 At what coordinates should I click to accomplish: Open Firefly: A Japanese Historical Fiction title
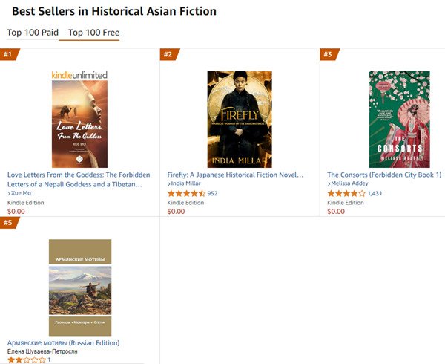tap(235, 175)
